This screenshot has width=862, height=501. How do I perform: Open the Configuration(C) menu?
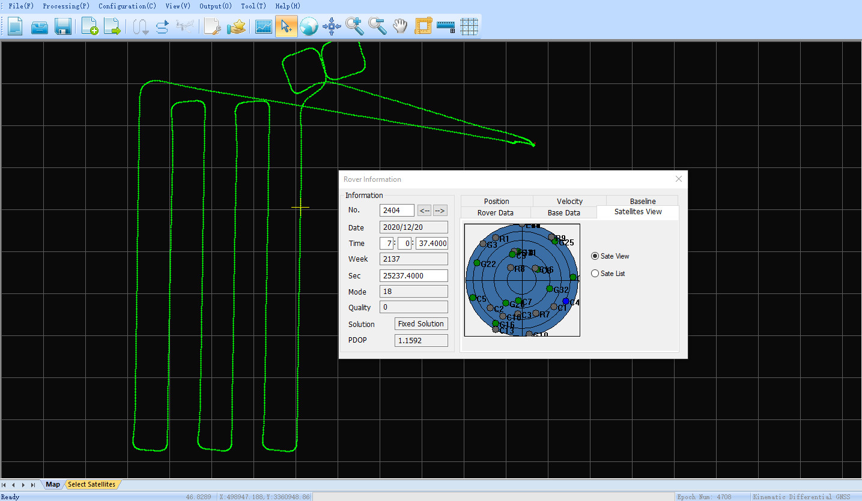click(127, 6)
